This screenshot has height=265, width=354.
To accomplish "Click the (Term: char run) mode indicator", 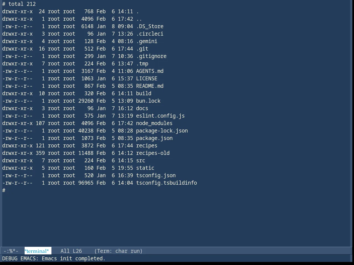I will [x=118, y=251].
